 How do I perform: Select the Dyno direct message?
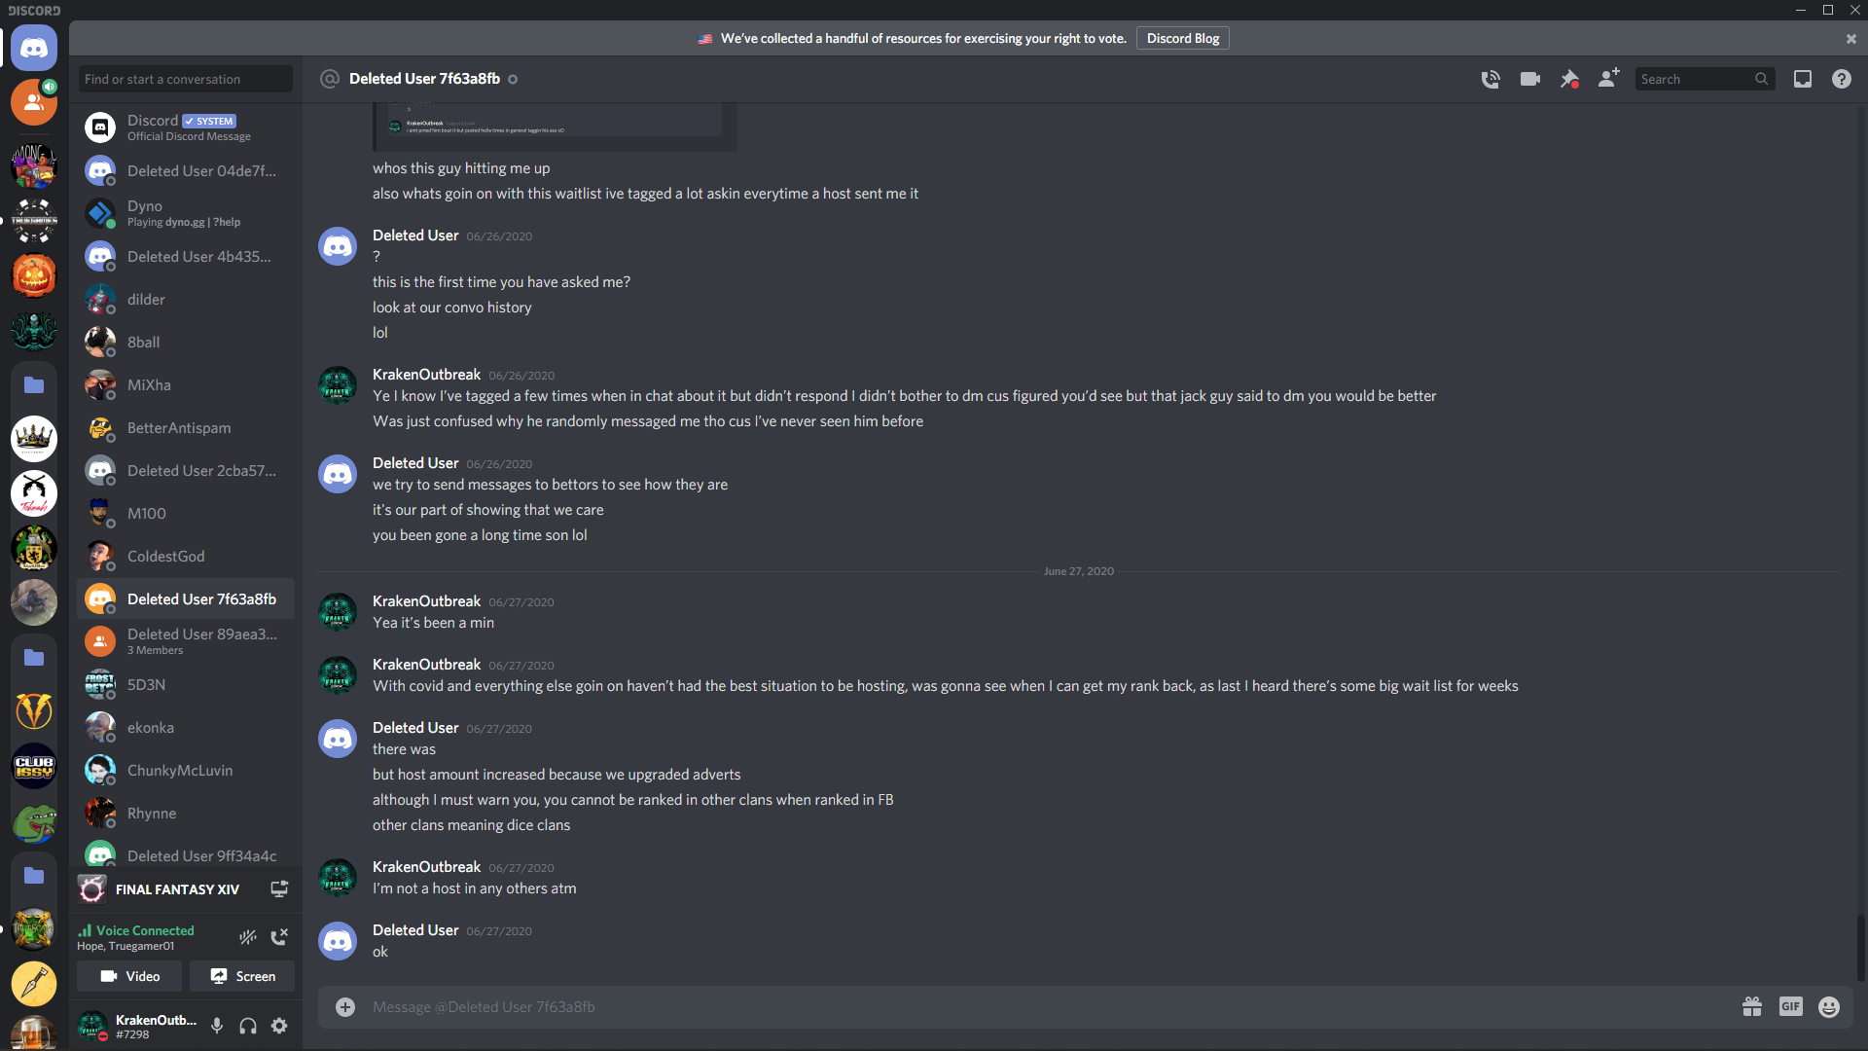[x=186, y=213]
